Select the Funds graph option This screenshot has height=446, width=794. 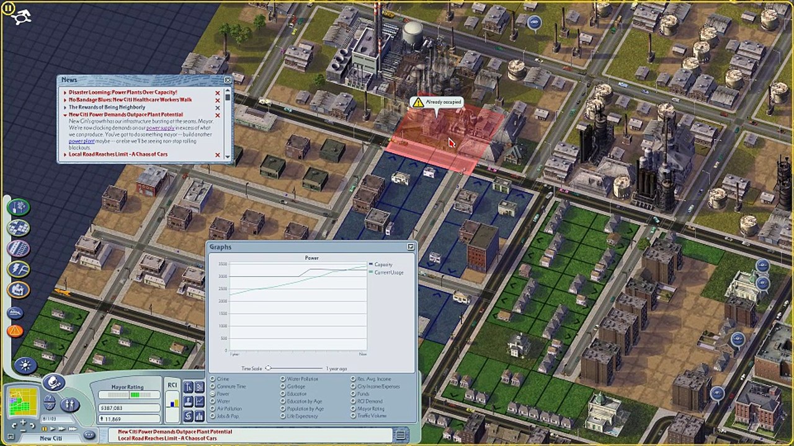click(360, 394)
